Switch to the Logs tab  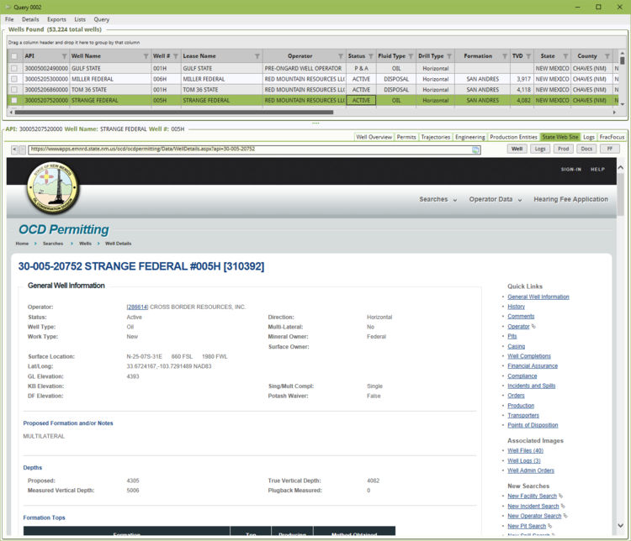click(589, 137)
